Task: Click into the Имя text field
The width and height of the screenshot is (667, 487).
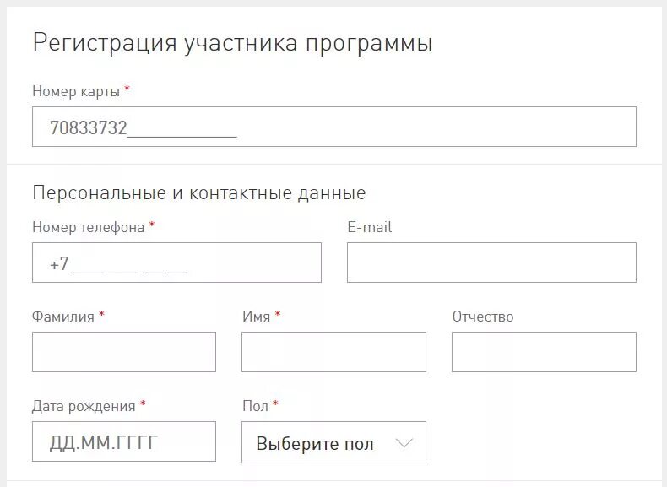Action: [x=333, y=352]
